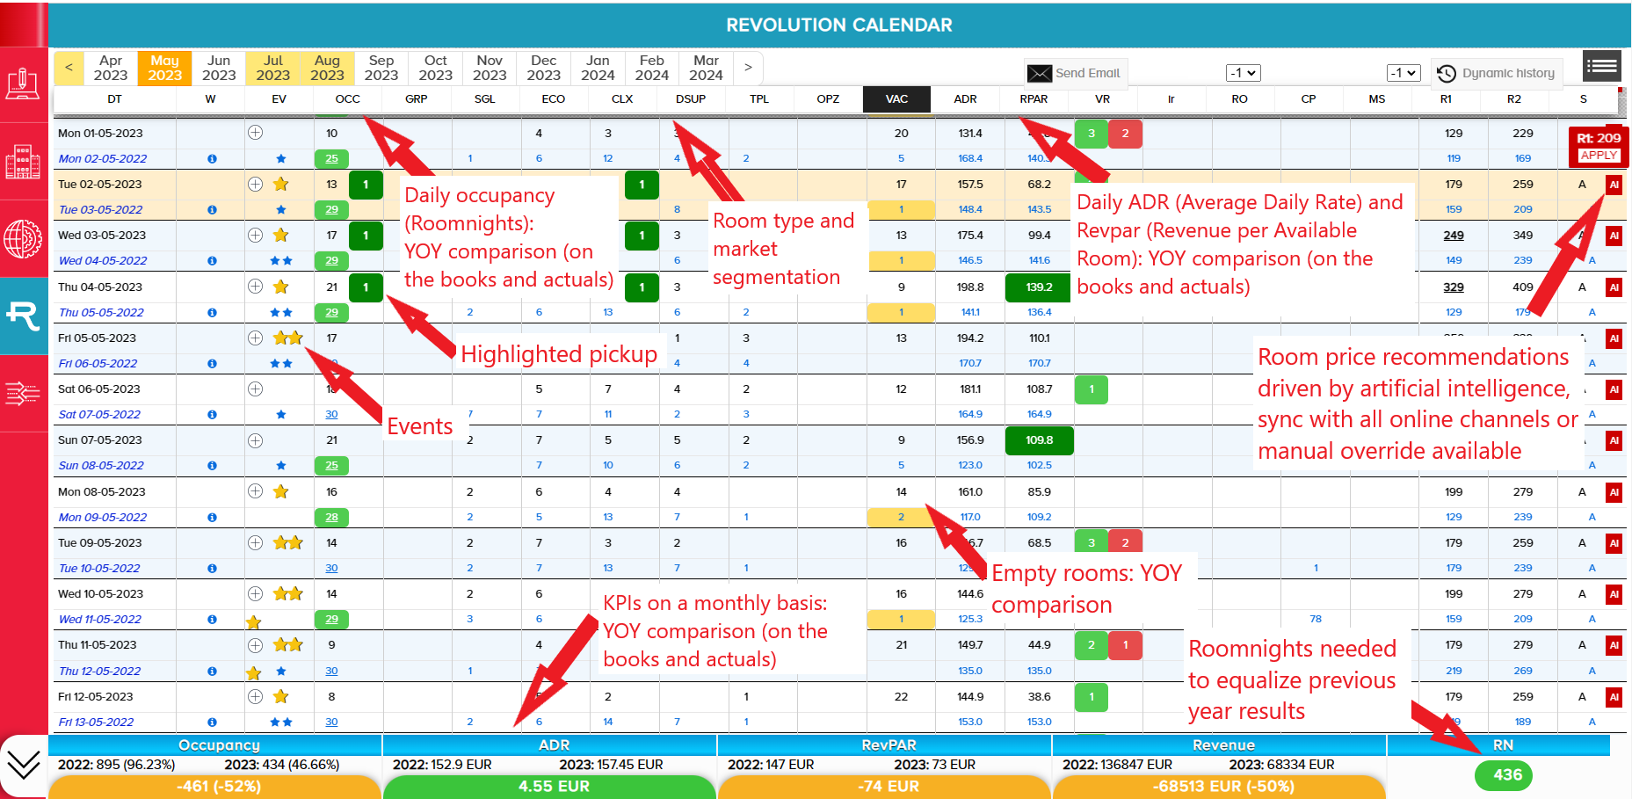Screen dimensions: 1632x799
Task: Click red 2 VR badge on Tue 09-05-2023
Action: 1125,543
